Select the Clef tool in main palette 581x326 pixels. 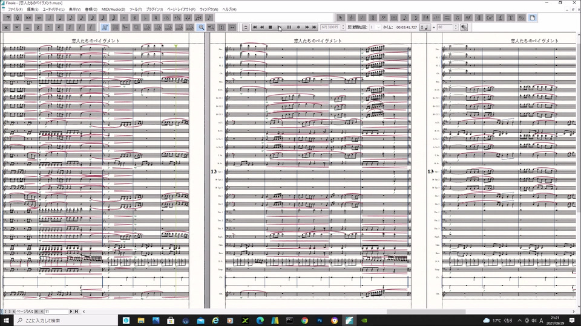tap(351, 18)
